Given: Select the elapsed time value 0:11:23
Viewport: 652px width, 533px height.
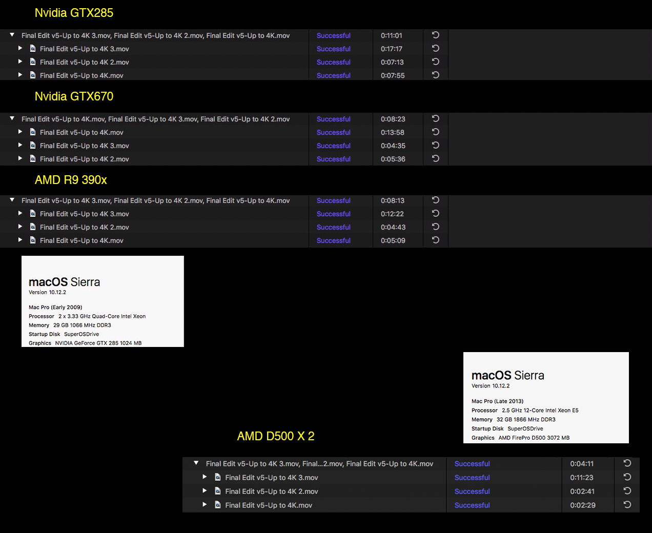Looking at the screenshot, I should 582,477.
